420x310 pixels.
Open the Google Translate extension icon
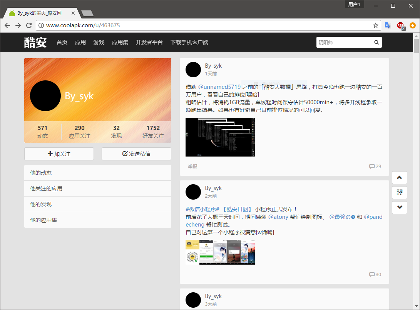click(x=388, y=25)
